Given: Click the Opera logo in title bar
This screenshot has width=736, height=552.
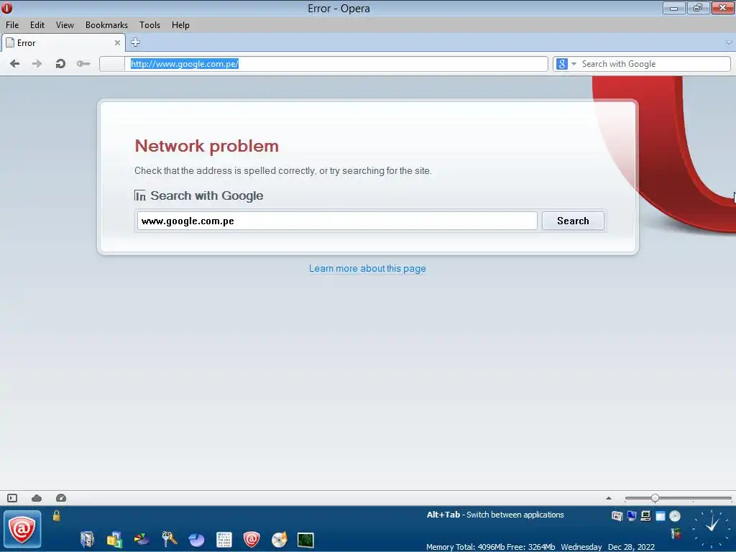Looking at the screenshot, I should coord(7,8).
